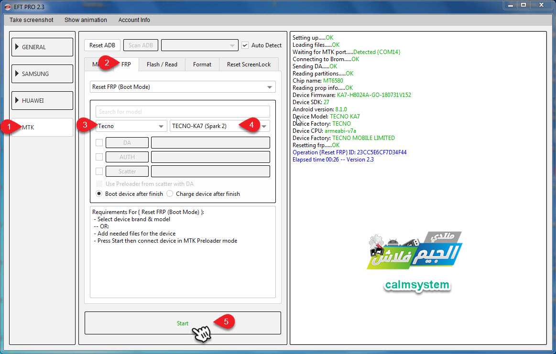
Task: Click the Search for model field
Action: click(x=183, y=112)
